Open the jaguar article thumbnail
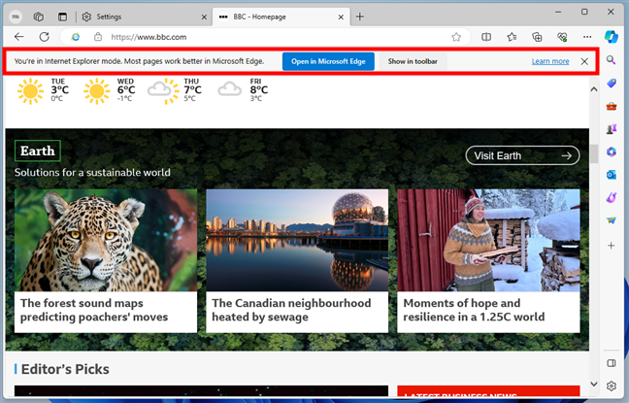 pos(106,240)
